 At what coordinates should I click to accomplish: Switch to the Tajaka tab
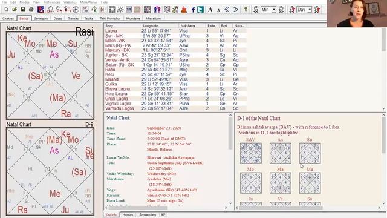(89, 19)
